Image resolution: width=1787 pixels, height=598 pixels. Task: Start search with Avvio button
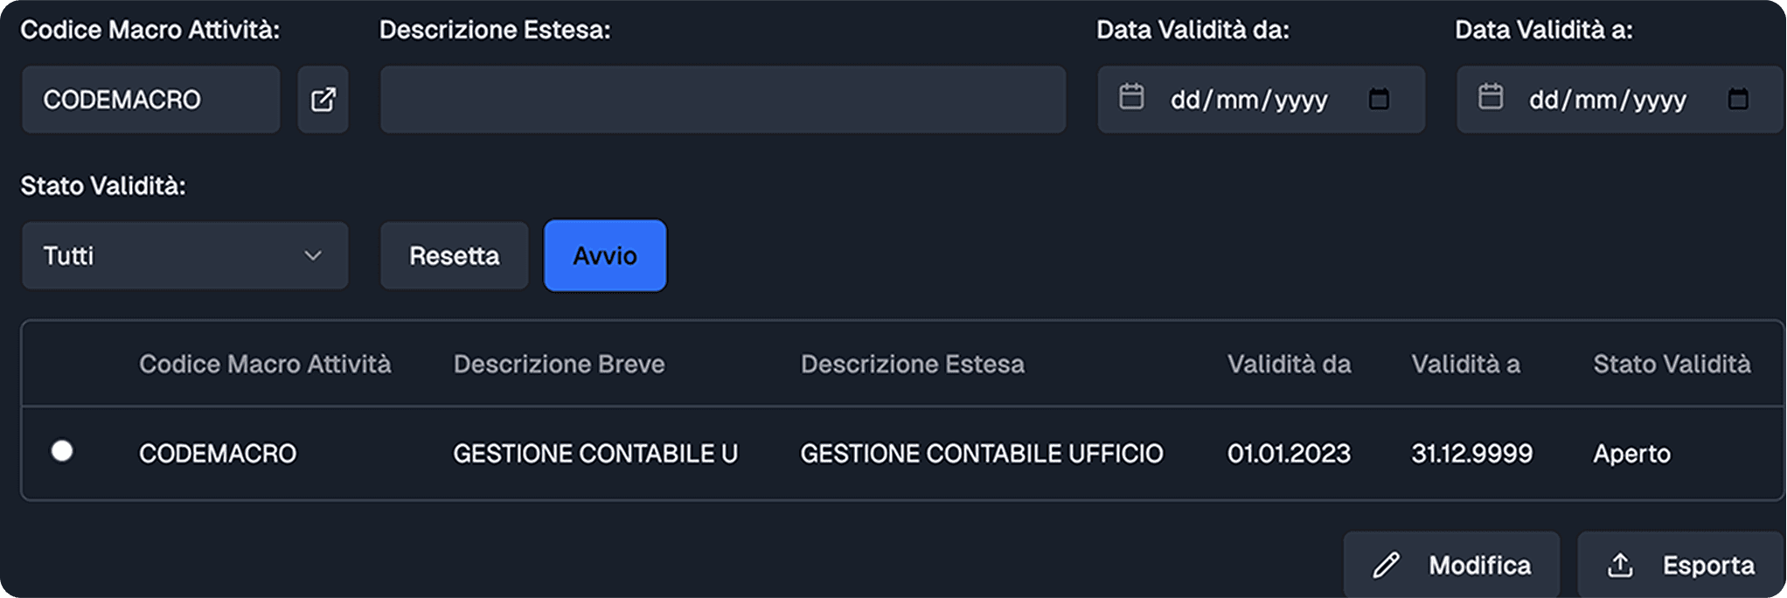pos(605,256)
